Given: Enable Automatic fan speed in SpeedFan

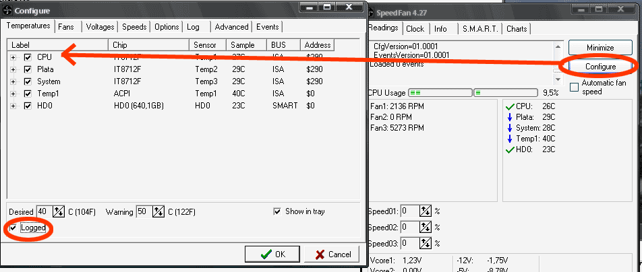Looking at the screenshot, I should [x=575, y=87].
